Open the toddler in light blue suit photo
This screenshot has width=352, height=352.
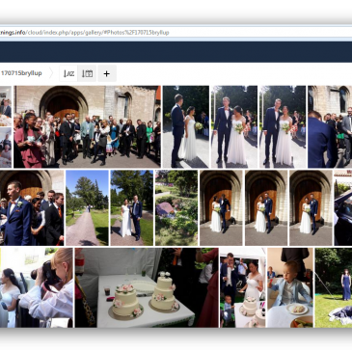pos(290,287)
